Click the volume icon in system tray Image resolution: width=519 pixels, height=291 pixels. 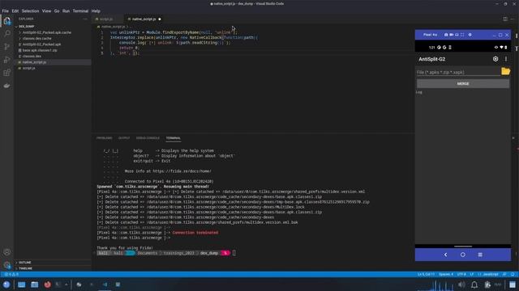pyautogui.click(x=461, y=285)
